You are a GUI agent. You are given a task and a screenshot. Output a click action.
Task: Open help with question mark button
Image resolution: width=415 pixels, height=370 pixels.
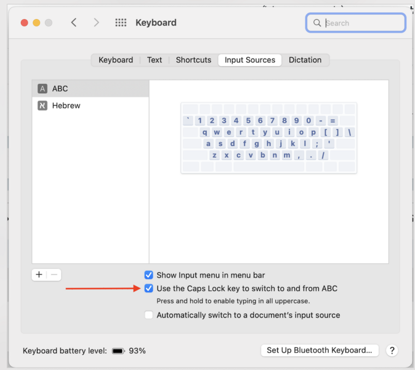tap(392, 350)
